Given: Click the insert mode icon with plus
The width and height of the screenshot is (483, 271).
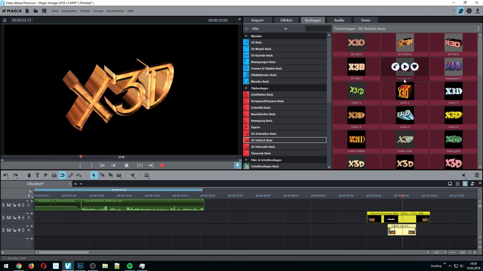Looking at the screenshot, I should [x=147, y=175].
